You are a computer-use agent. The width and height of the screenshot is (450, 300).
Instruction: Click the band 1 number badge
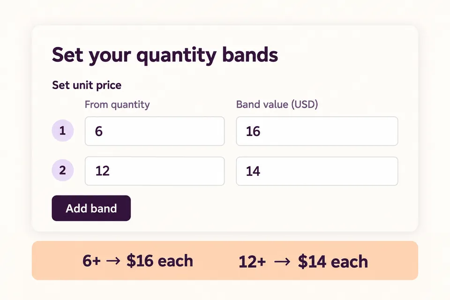click(x=62, y=131)
